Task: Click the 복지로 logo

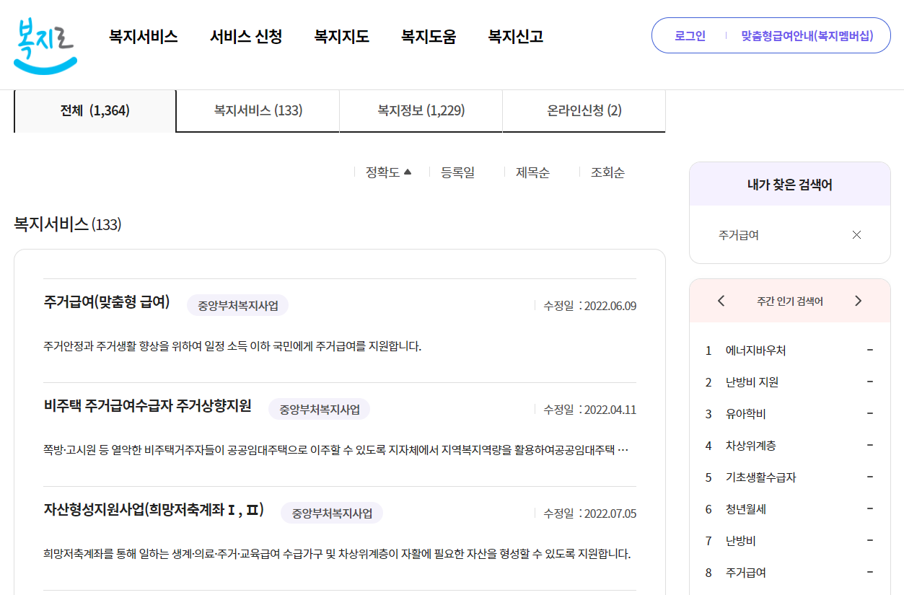Action: 45,45
